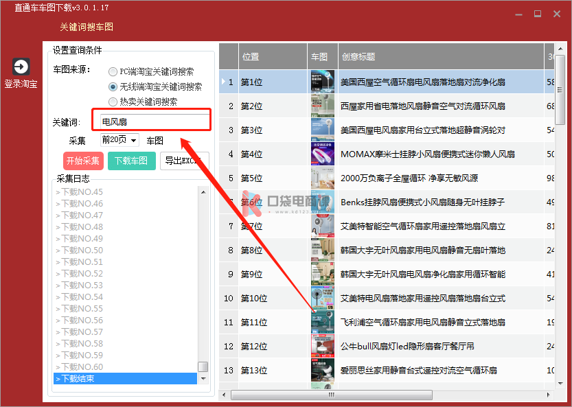Click the log list scroll down arrow

click(x=203, y=378)
